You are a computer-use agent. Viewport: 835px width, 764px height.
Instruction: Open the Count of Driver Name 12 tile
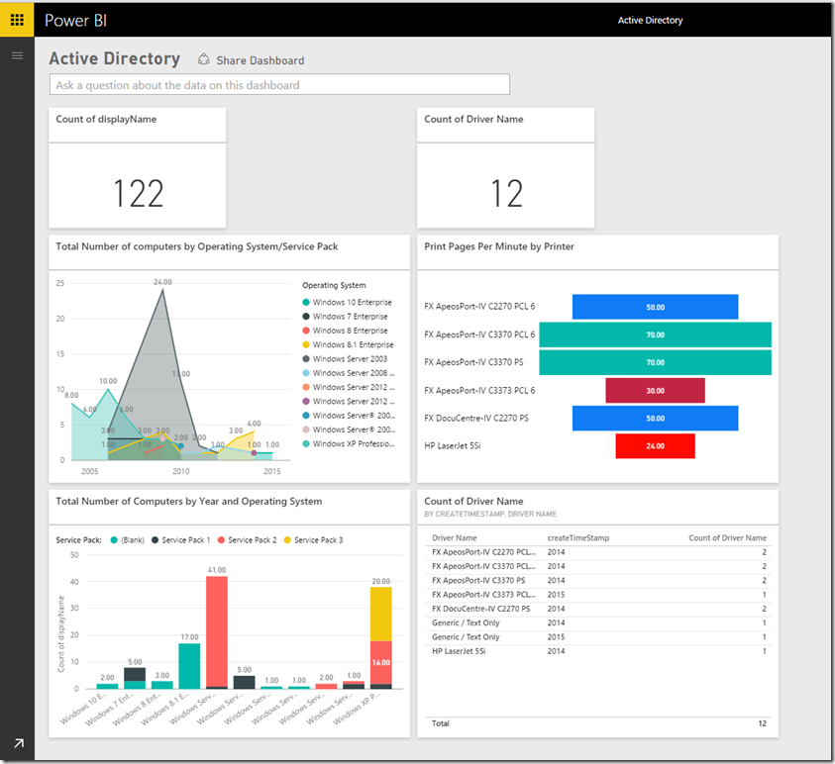click(x=505, y=167)
